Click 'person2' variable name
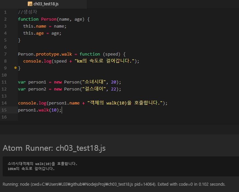Screen dimensions: 239x192 tap(37, 89)
